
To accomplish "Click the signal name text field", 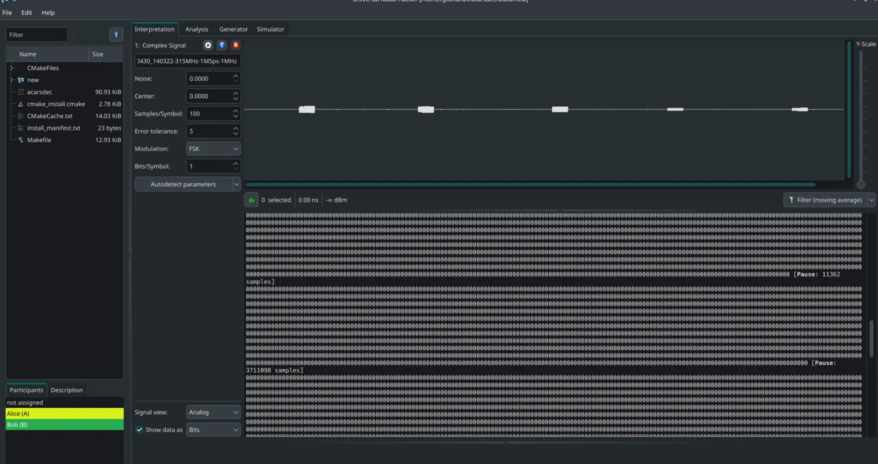I will coord(188,61).
